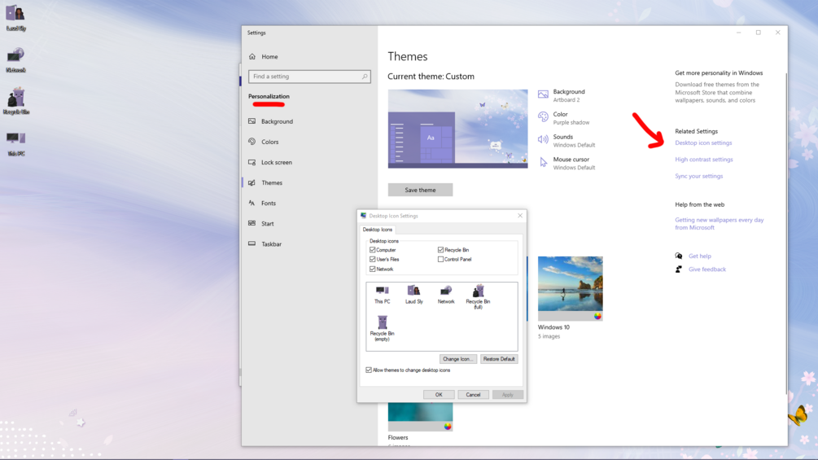Click the Home icon in Settings sidebar
The height and width of the screenshot is (460, 818).
click(252, 56)
